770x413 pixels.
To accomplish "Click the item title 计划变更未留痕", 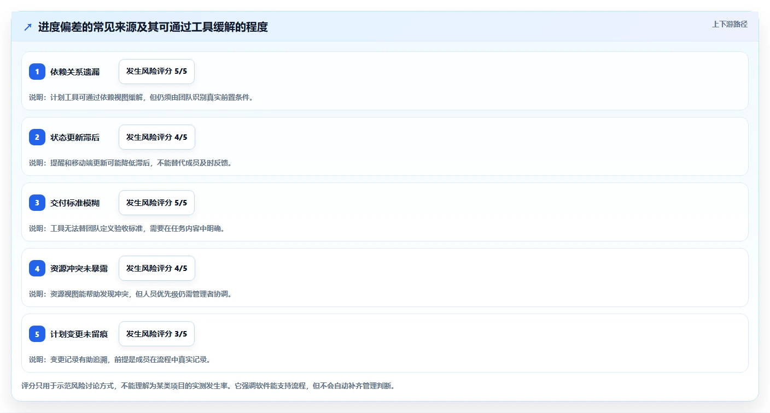I will tap(79, 334).
